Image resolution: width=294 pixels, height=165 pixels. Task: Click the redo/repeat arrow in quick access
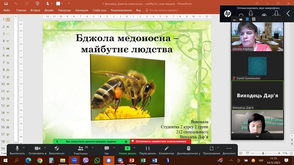pyautogui.click(x=27, y=4)
